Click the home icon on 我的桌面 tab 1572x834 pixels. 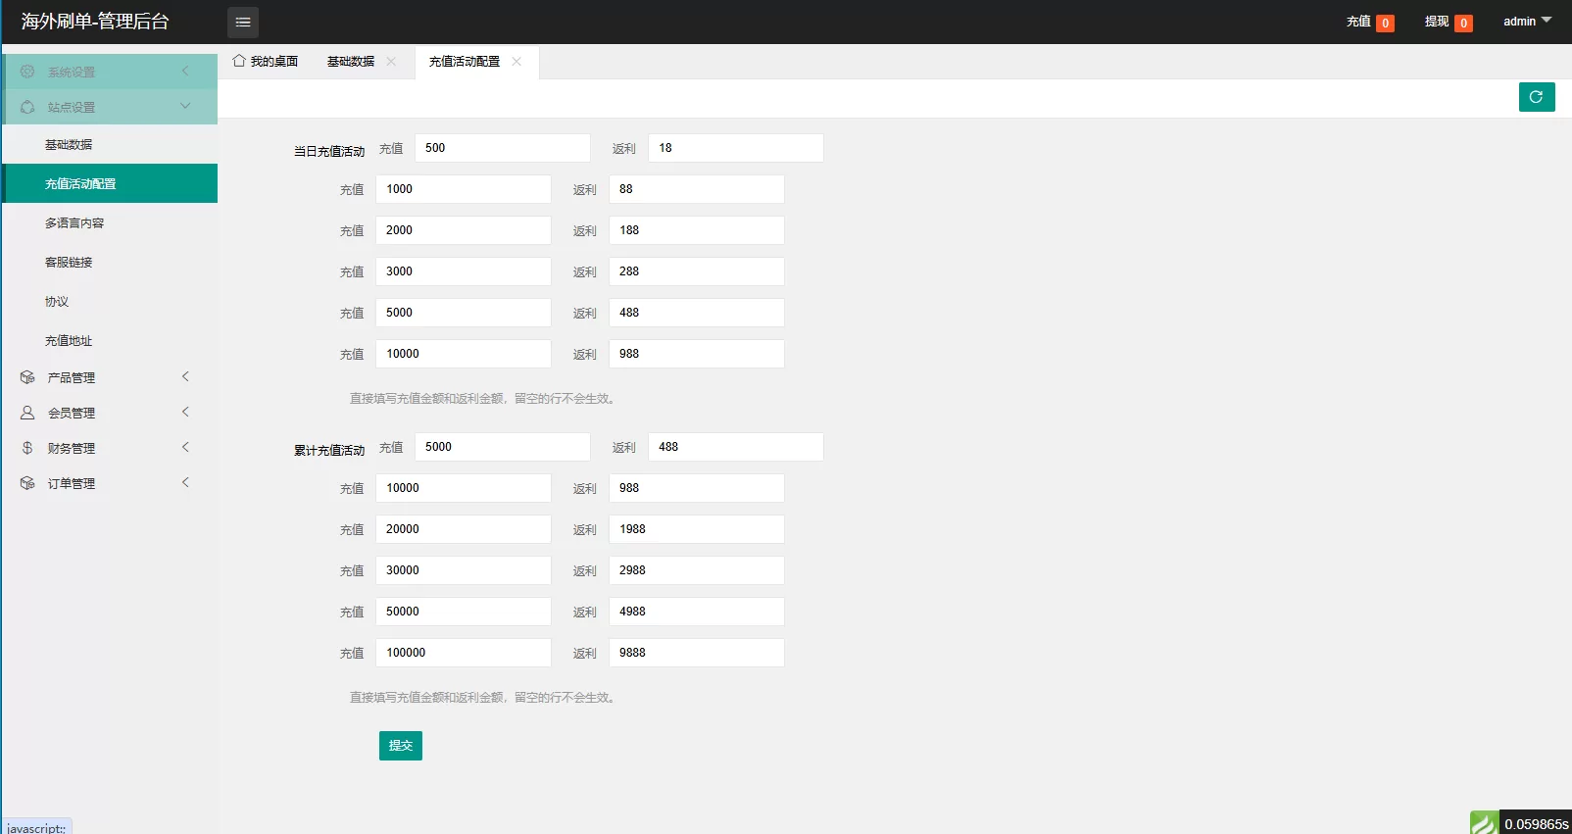click(x=238, y=61)
